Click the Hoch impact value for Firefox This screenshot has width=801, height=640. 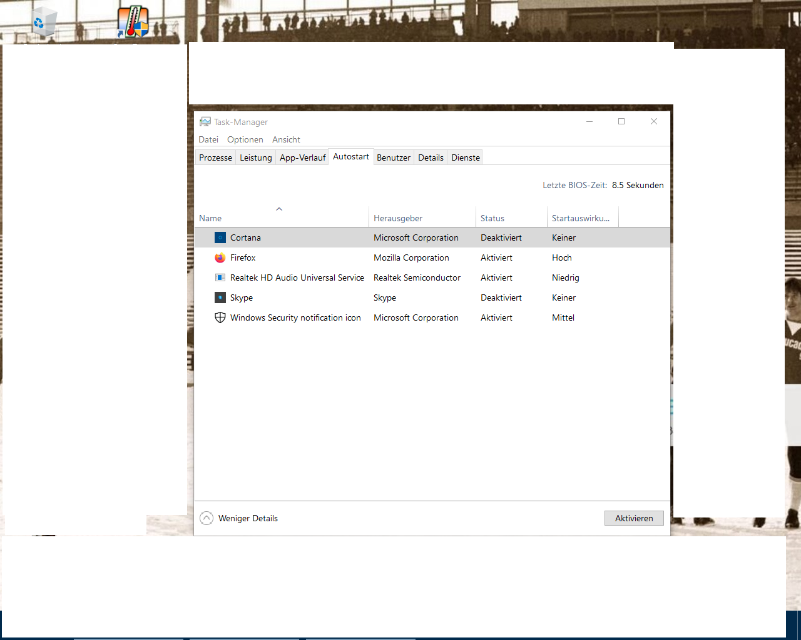pos(562,257)
